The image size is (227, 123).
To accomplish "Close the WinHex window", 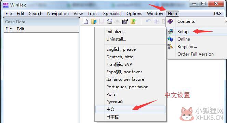I will tap(216, 3).
